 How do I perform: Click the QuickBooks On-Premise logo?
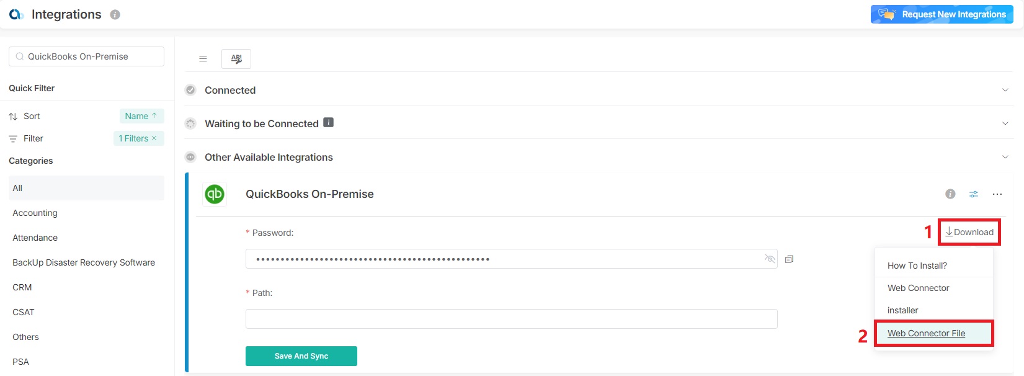(215, 194)
